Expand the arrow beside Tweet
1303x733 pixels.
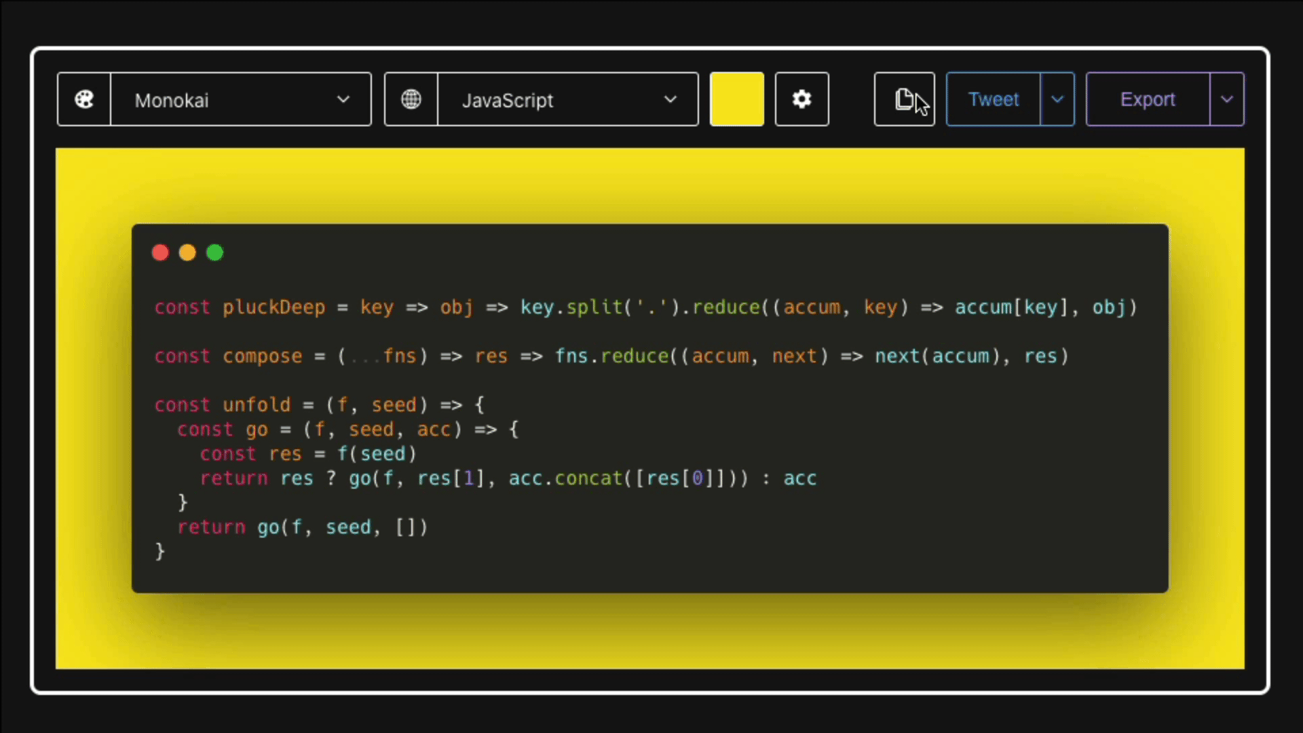coord(1057,100)
